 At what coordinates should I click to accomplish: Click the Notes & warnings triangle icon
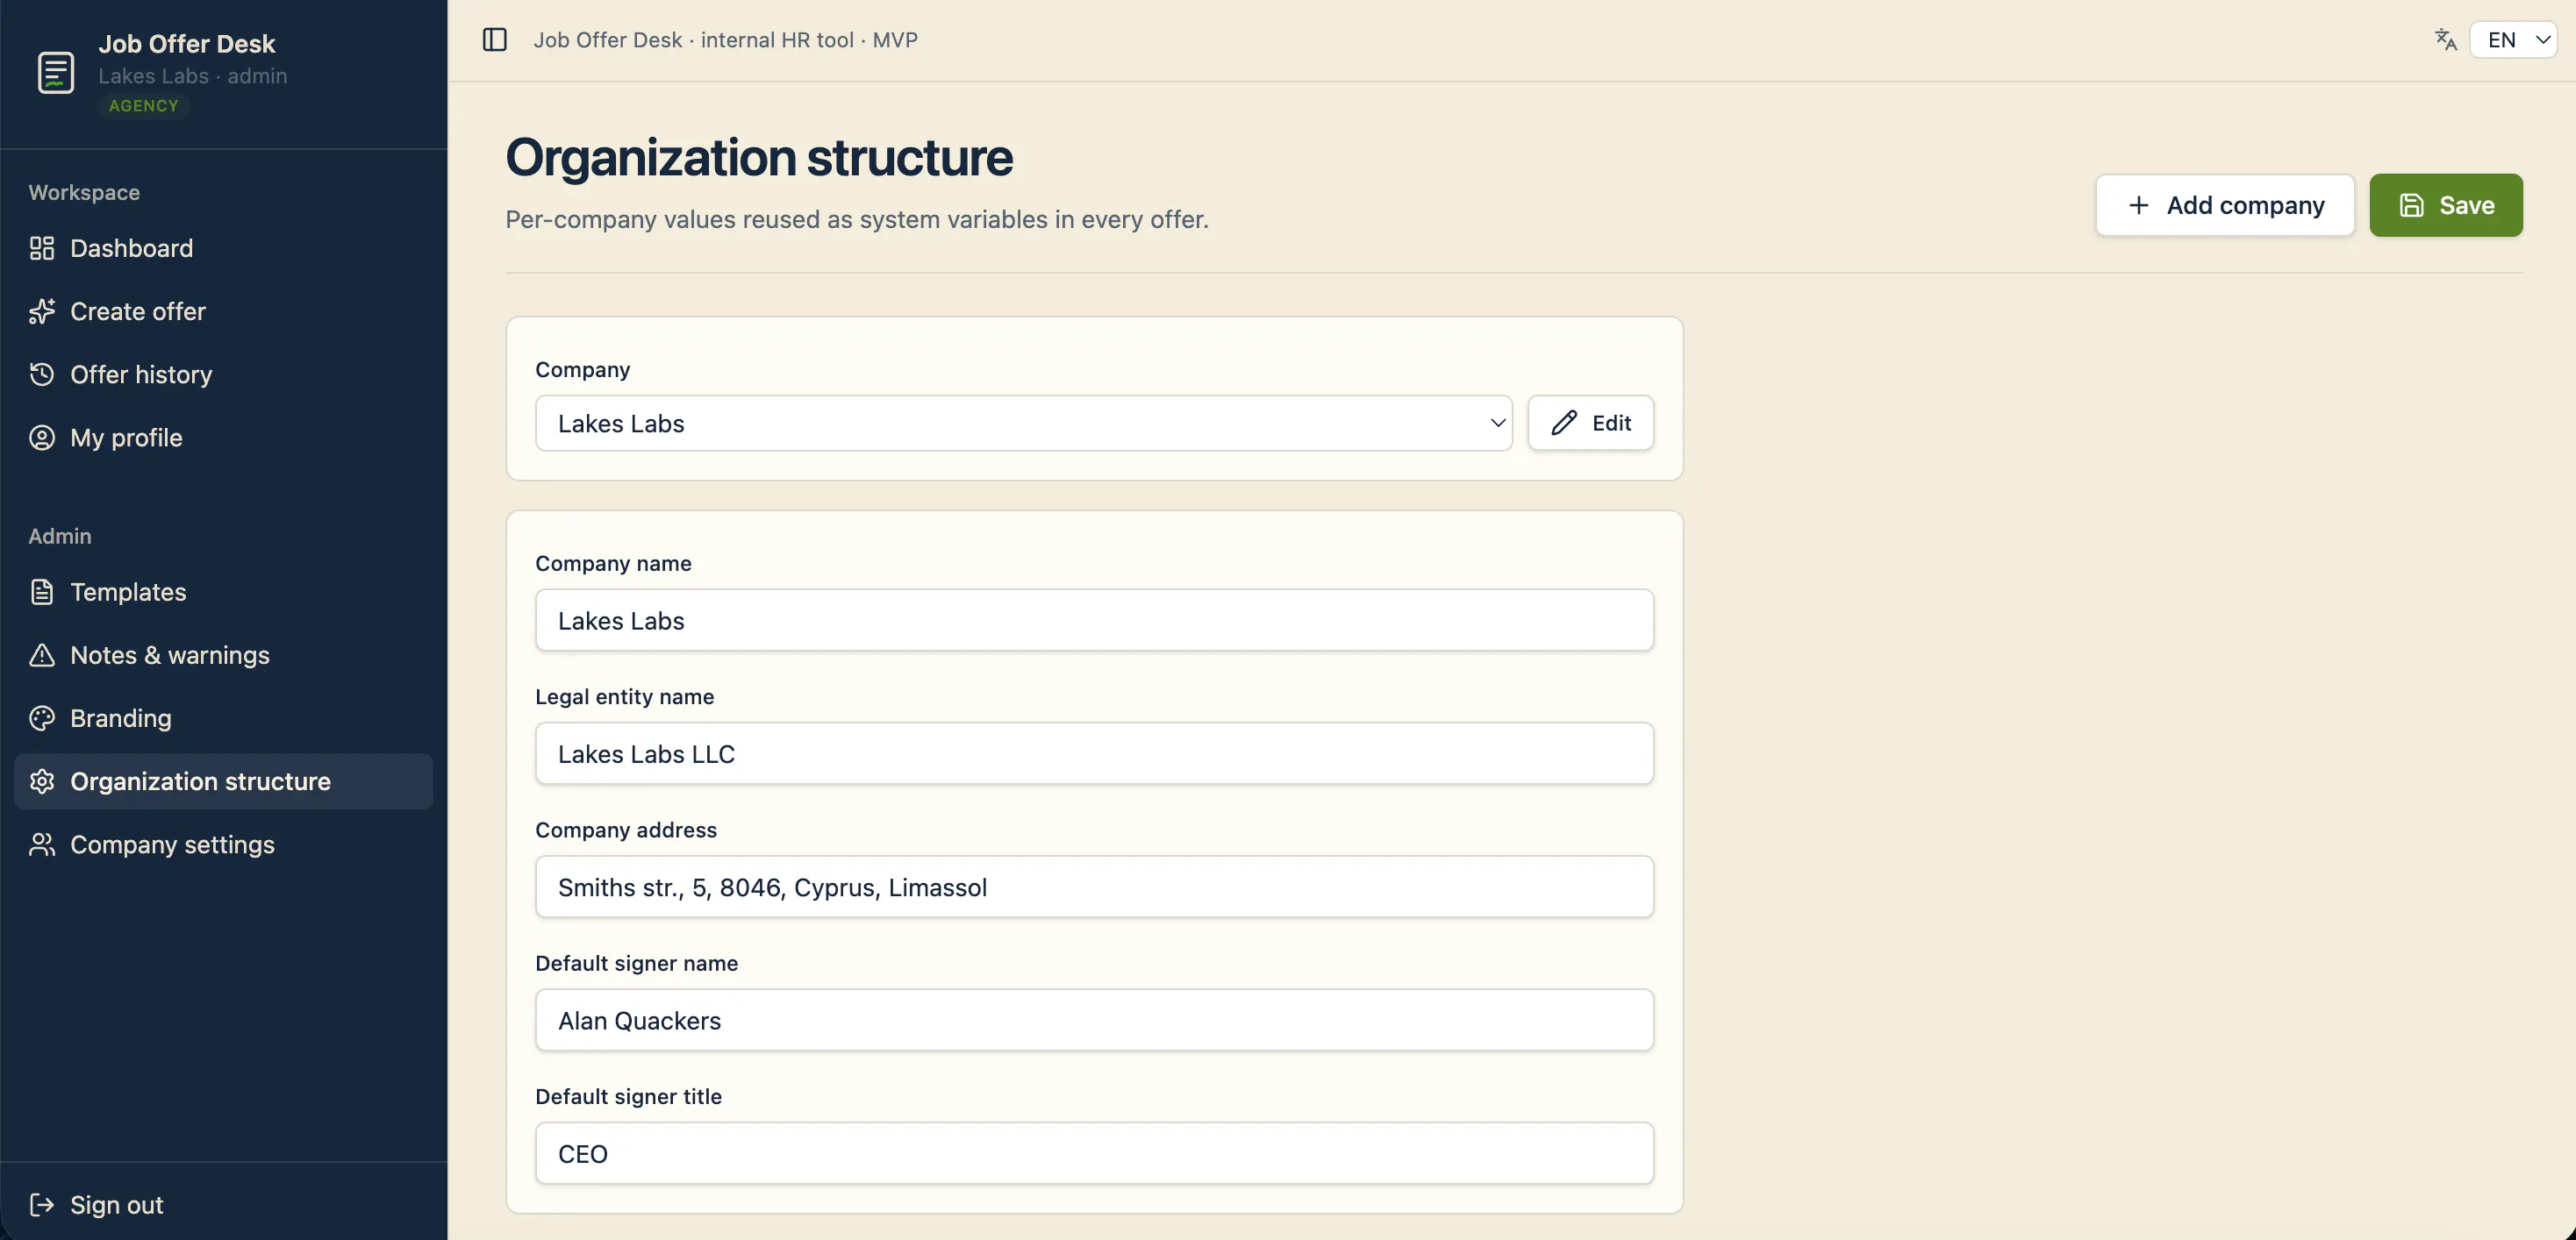click(x=42, y=654)
